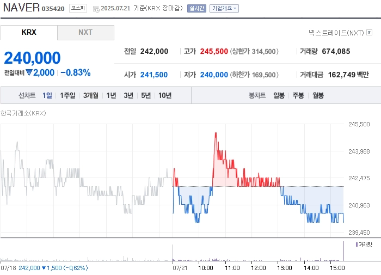
Task: Click the 시가 value 241,500
Action: [154, 75]
